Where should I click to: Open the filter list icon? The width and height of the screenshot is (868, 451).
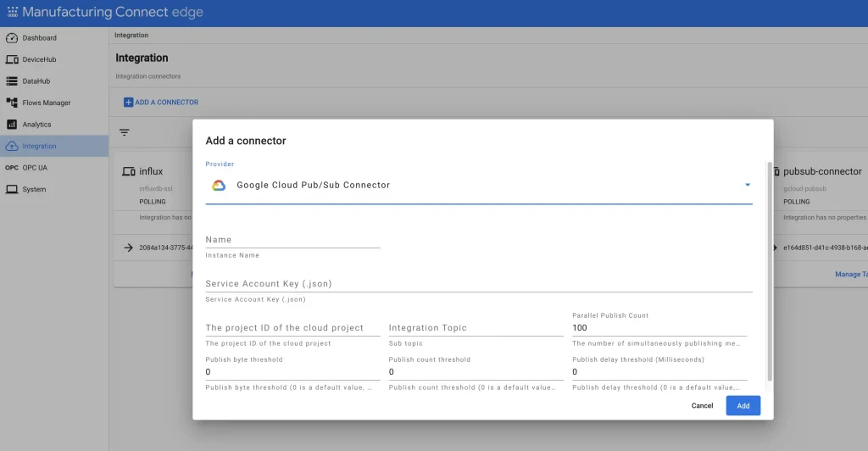[x=124, y=132]
